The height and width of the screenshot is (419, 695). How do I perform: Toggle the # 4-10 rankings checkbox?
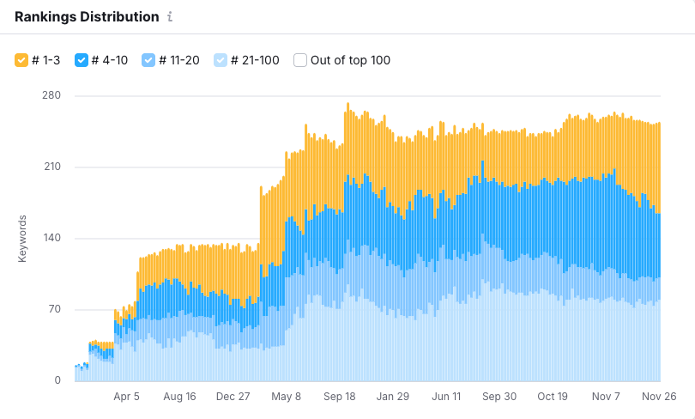(x=82, y=60)
